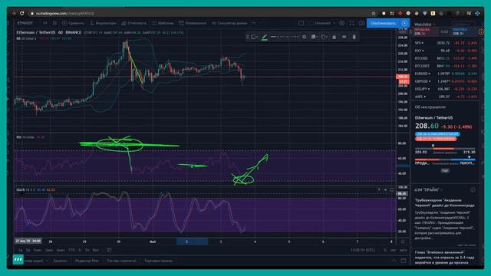Image resolution: width=491 pixels, height=276 pixels.
Task: Open the chart layout selection icon
Action: point(301,23)
